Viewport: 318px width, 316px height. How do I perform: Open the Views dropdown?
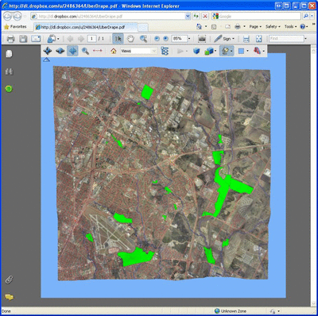(139, 51)
